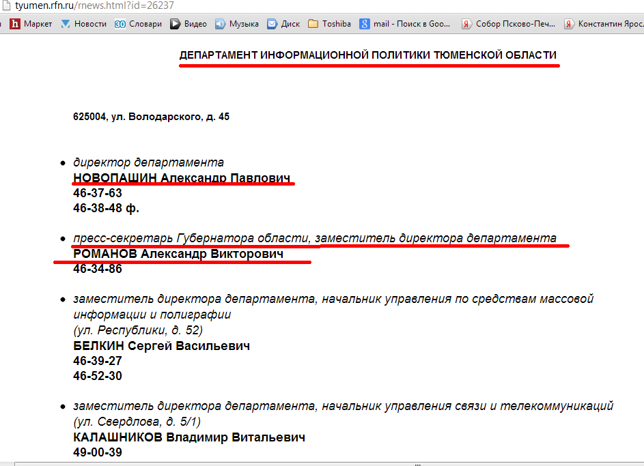Click phone number 46-52-30

coord(98,376)
